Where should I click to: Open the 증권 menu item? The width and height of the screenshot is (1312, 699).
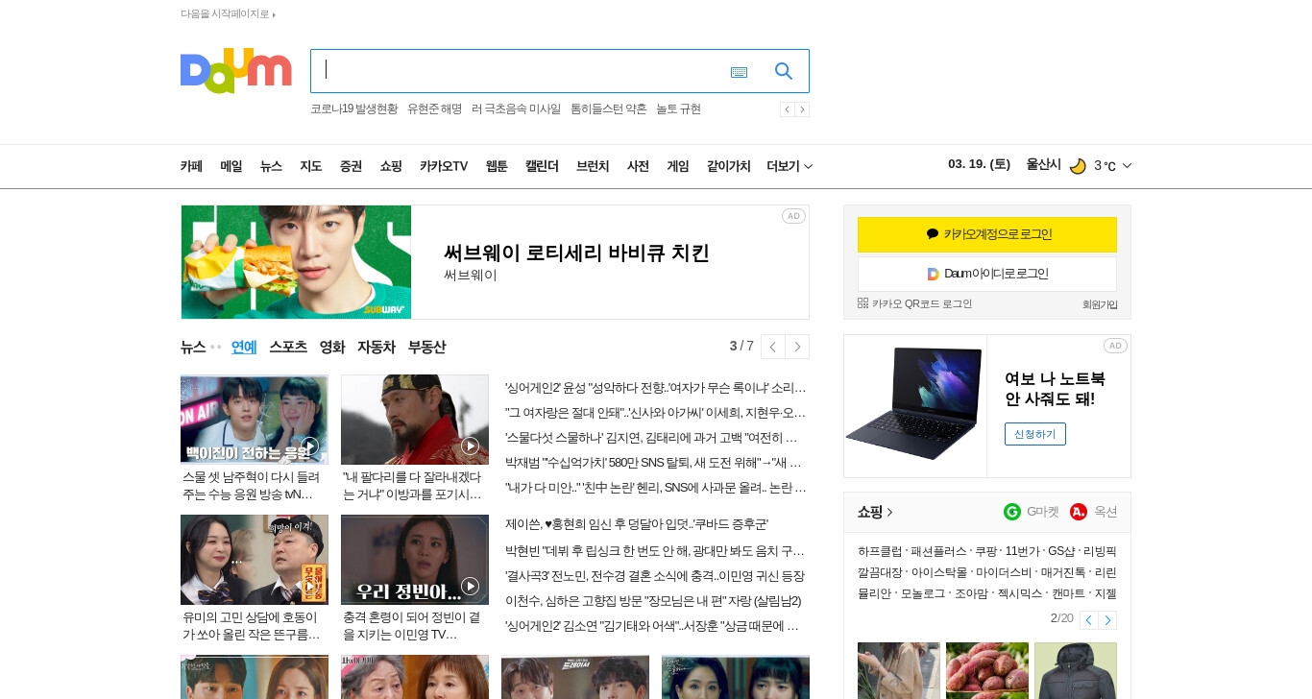pyautogui.click(x=351, y=166)
